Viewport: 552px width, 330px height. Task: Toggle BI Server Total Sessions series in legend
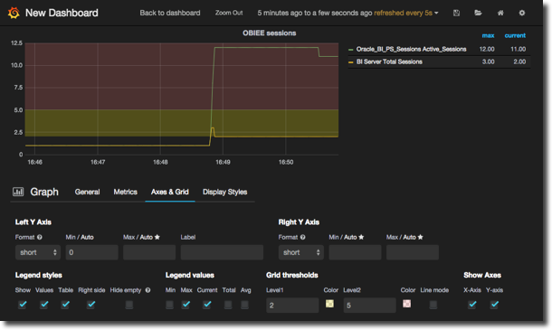coord(389,61)
